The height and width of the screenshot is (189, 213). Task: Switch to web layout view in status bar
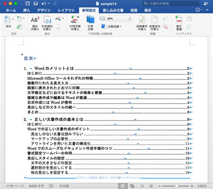click(132, 186)
